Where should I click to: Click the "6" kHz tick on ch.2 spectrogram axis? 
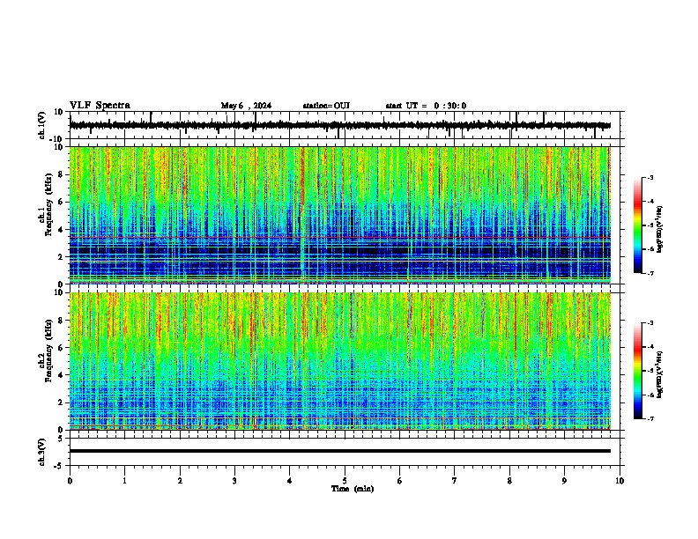point(62,347)
